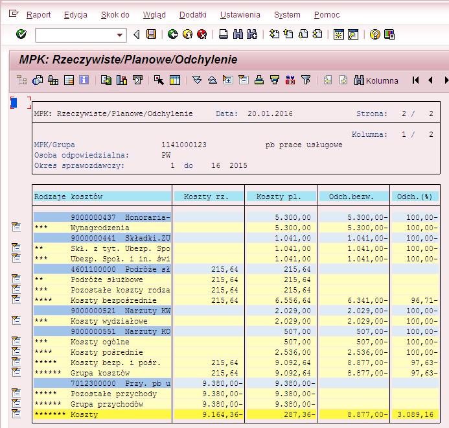The image size is (449, 428).
Task: Click the Generate Shortcut icon
Action: [x=353, y=34]
